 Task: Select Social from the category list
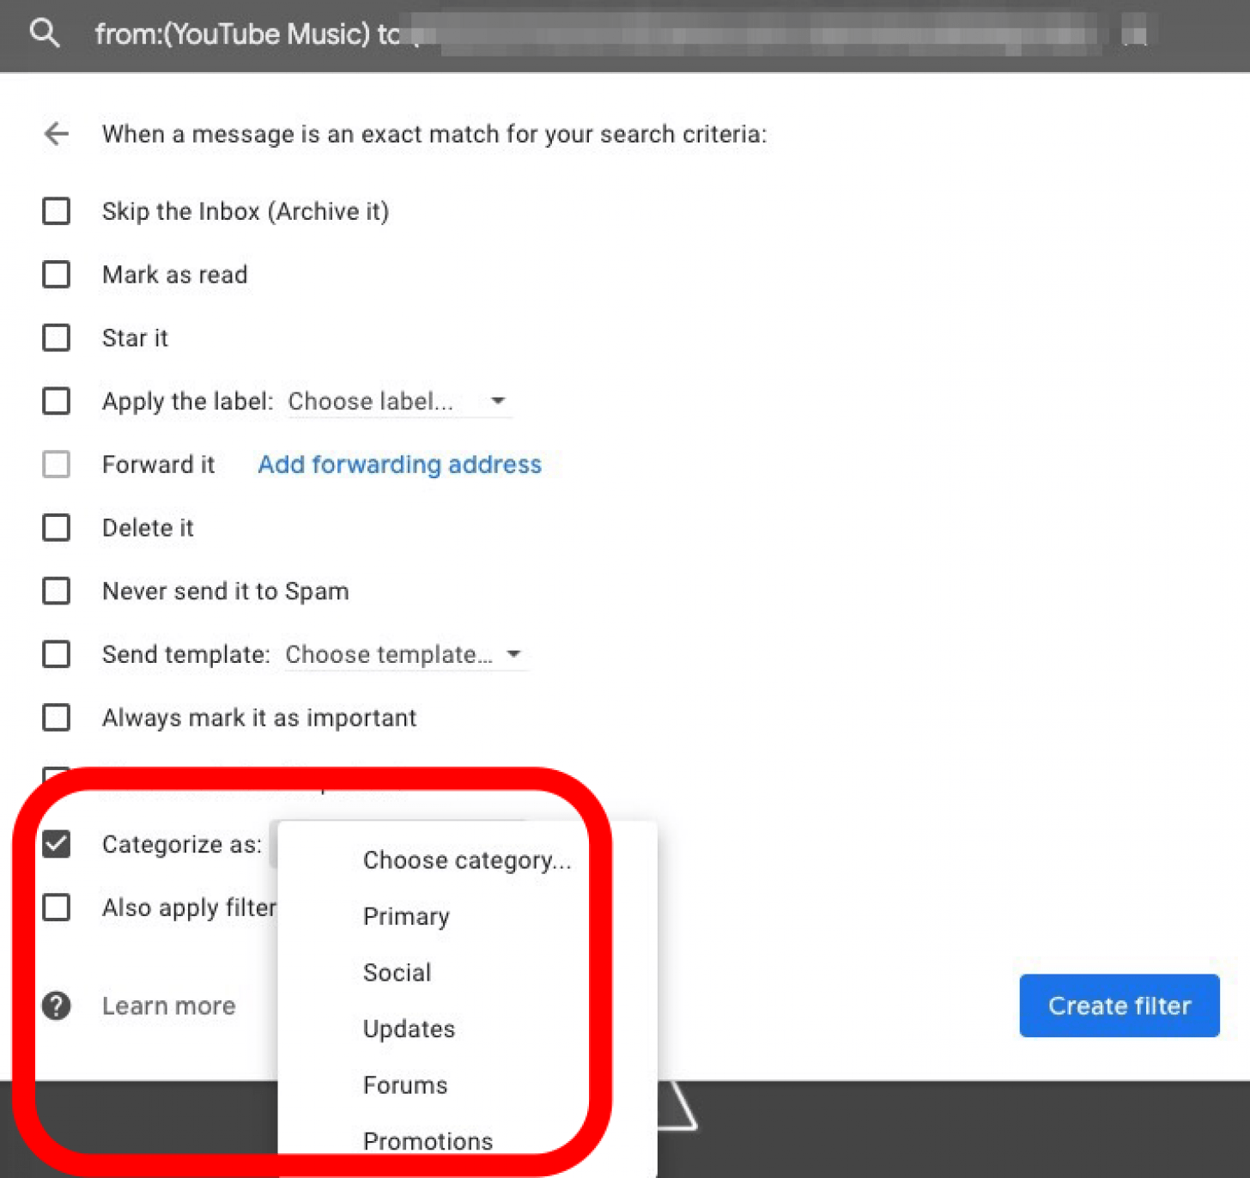pos(397,972)
